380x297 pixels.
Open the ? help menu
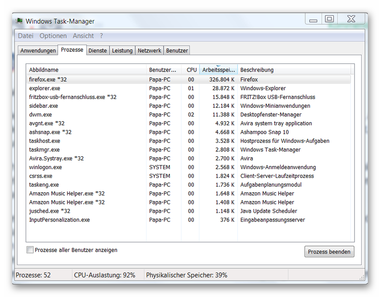(x=101, y=36)
